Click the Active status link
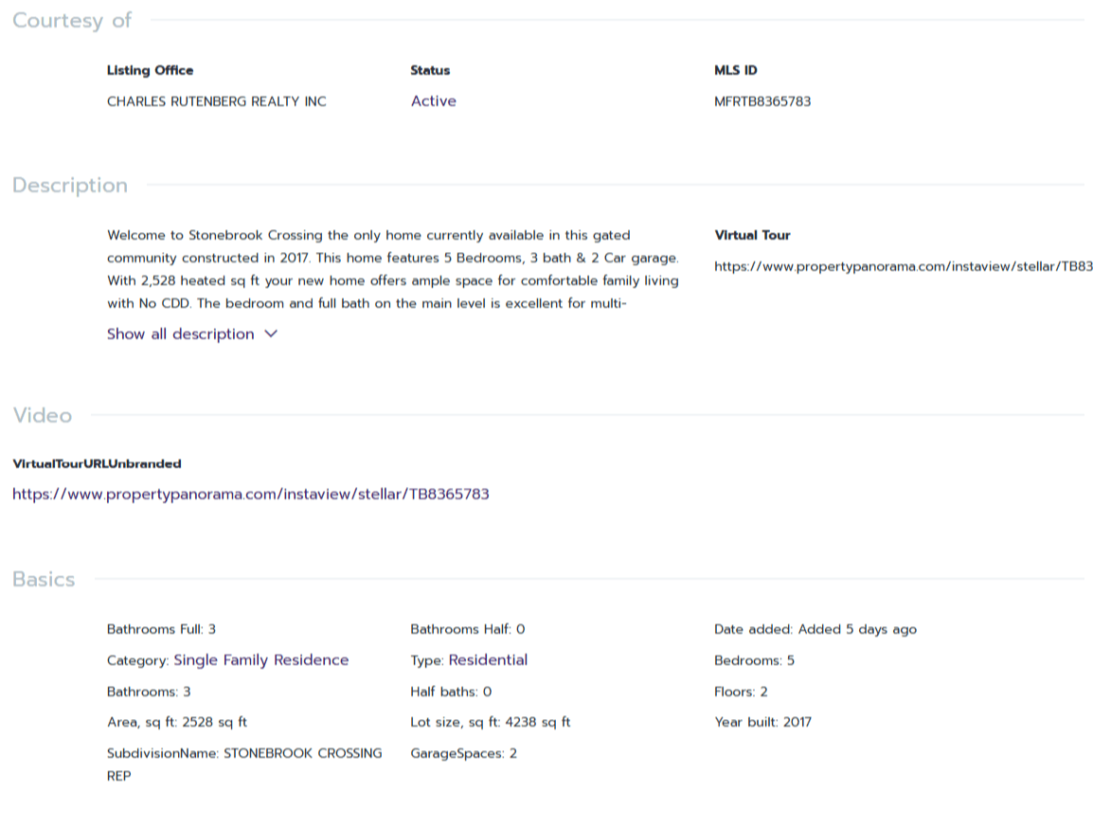This screenshot has width=1093, height=828. point(433,101)
